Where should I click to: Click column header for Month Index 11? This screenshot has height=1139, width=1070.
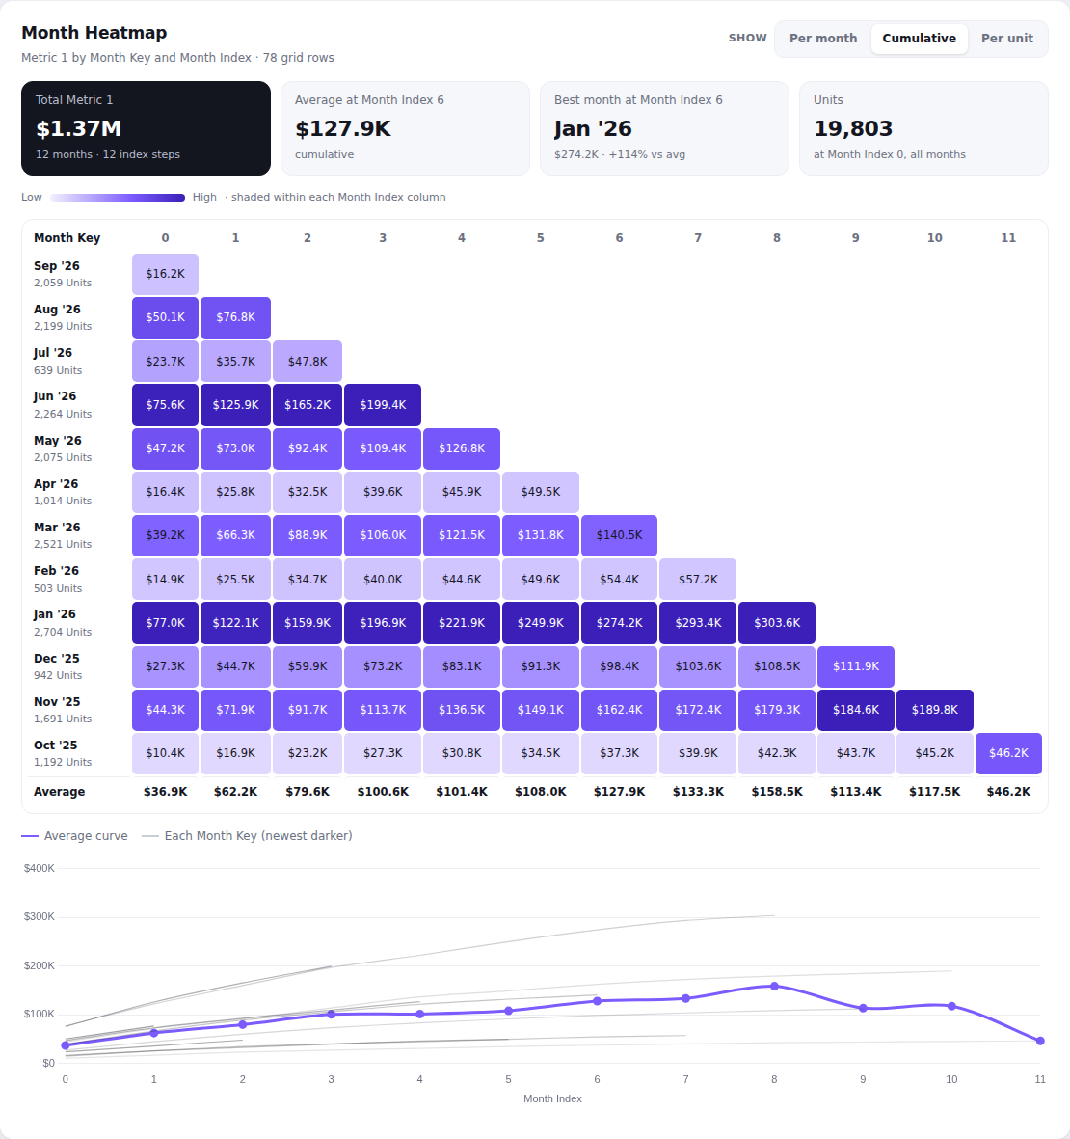pyautogui.click(x=1008, y=238)
